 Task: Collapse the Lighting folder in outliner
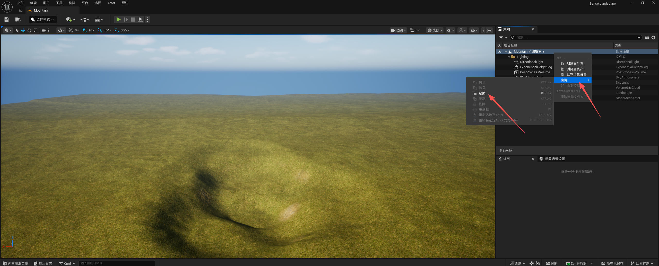click(x=509, y=57)
